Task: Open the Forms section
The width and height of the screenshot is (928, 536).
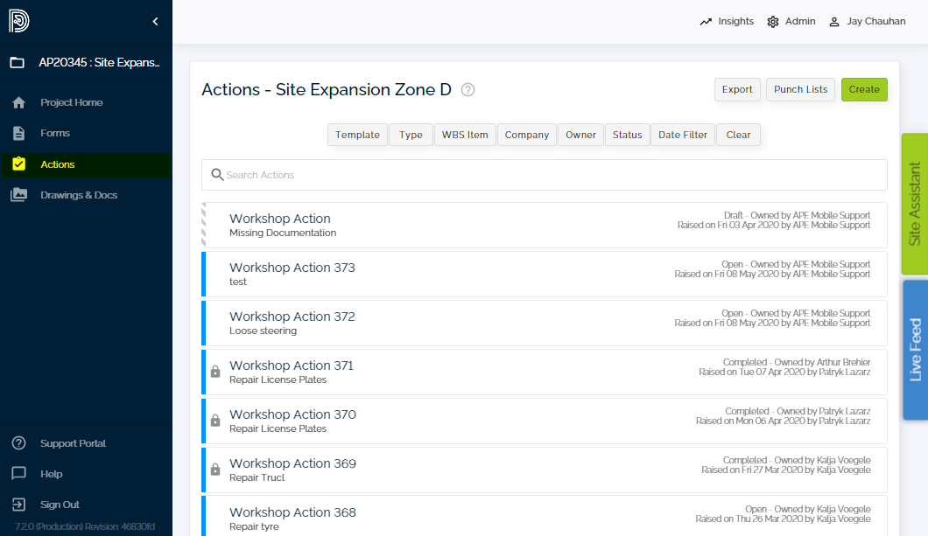Action: point(54,133)
